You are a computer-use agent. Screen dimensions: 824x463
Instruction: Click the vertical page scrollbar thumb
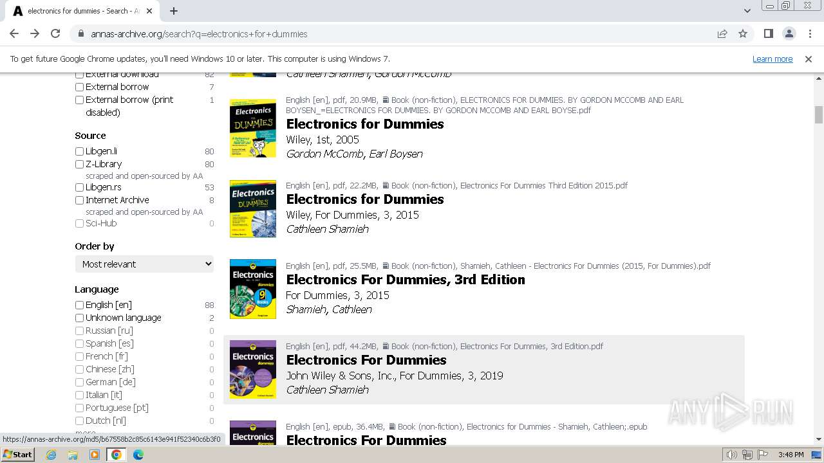coord(818,114)
